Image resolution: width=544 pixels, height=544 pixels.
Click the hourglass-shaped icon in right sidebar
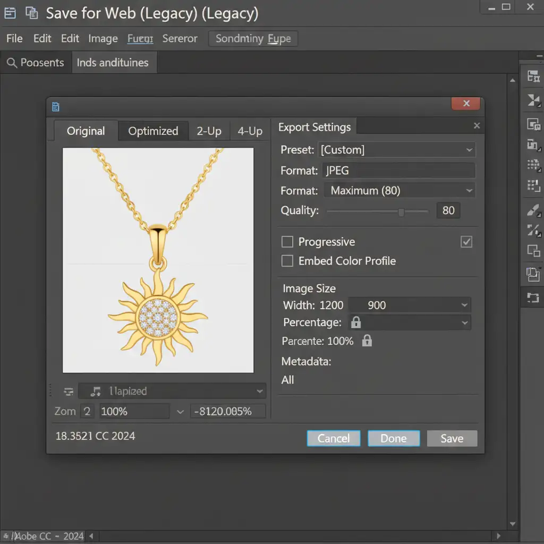[x=533, y=100]
